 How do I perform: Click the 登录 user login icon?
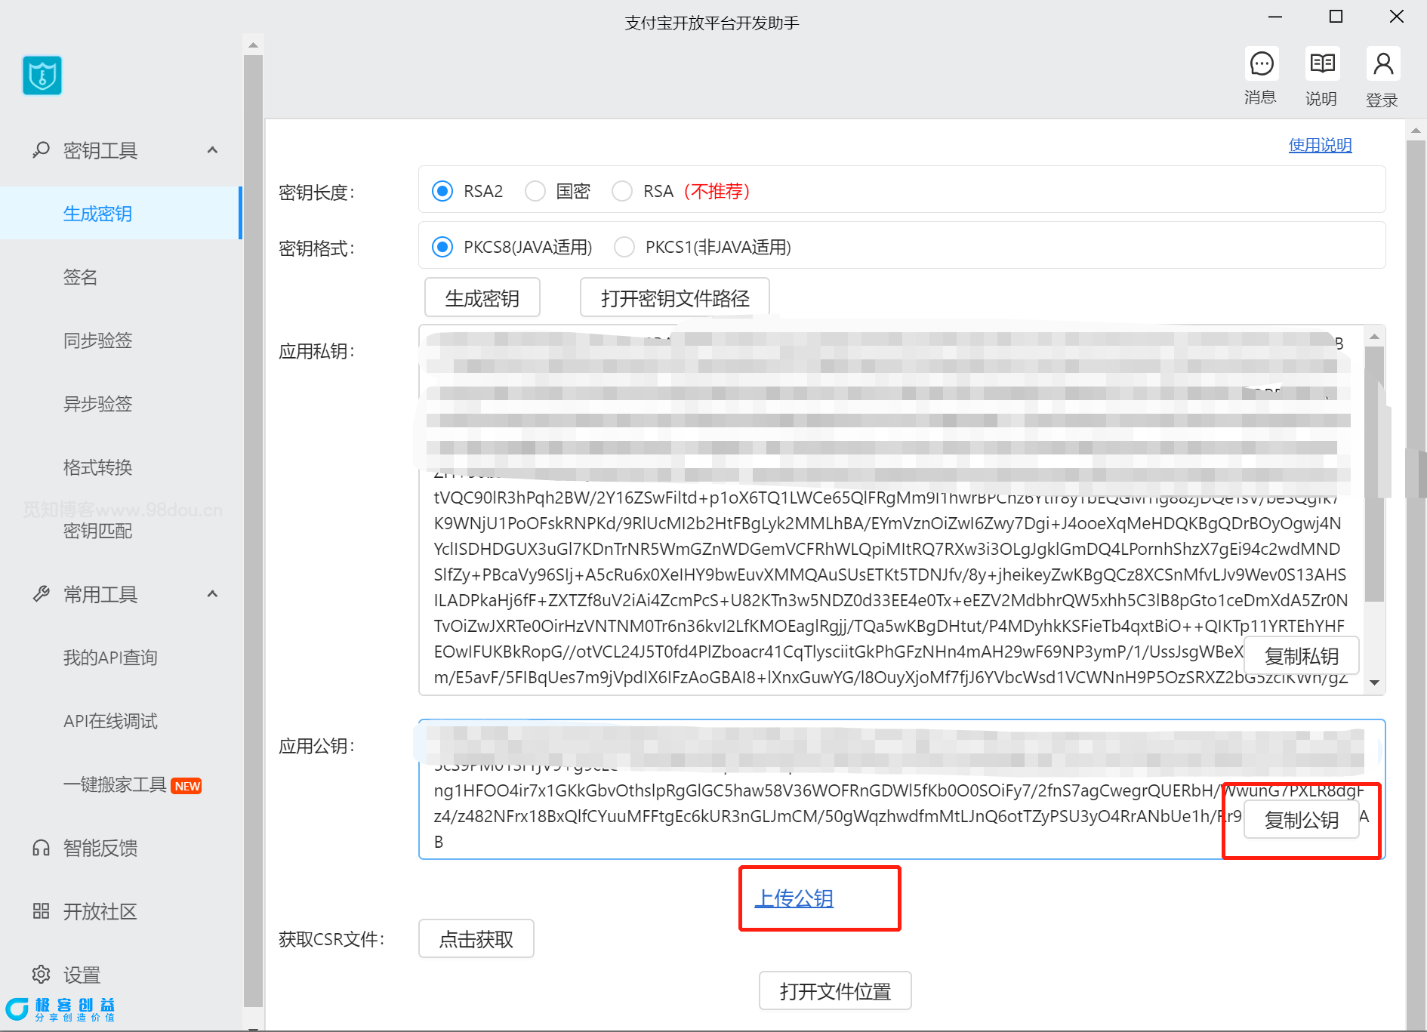point(1382,65)
